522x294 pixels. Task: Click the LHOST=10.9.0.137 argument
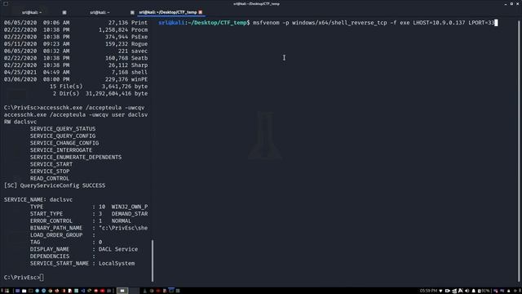tap(439, 23)
